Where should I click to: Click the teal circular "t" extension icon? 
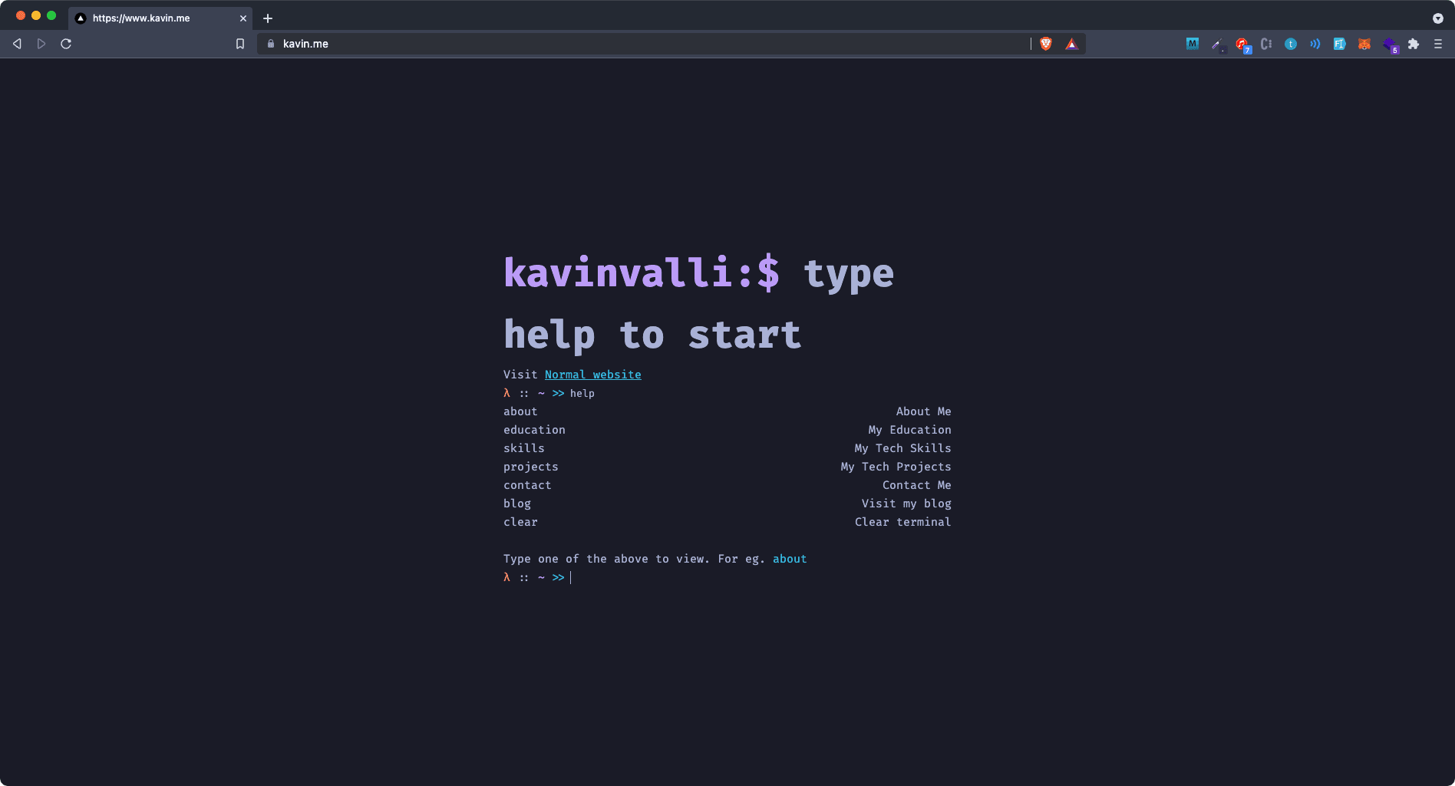pyautogui.click(x=1290, y=44)
